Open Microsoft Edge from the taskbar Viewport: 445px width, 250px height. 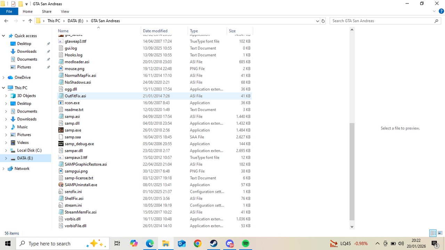(x=149, y=243)
